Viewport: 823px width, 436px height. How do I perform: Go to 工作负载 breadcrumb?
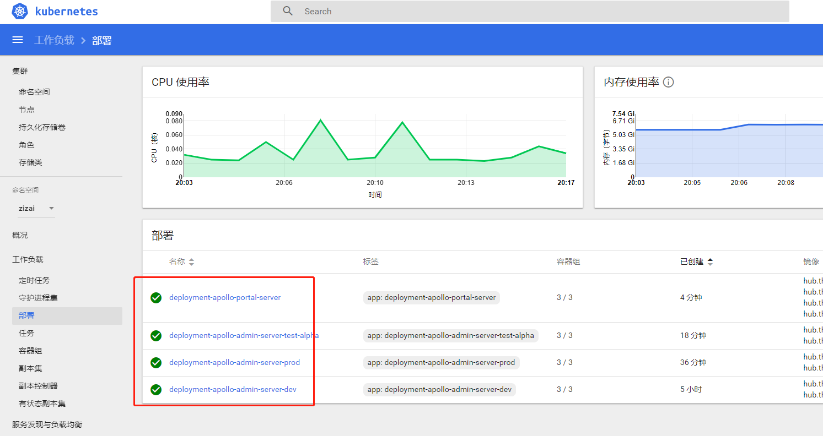coord(54,40)
